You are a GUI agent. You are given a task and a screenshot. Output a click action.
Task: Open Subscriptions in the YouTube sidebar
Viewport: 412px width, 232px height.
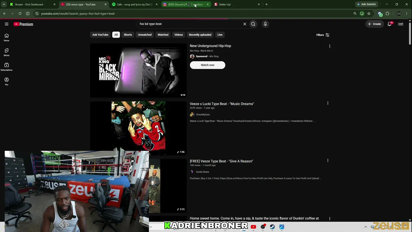click(x=6, y=67)
